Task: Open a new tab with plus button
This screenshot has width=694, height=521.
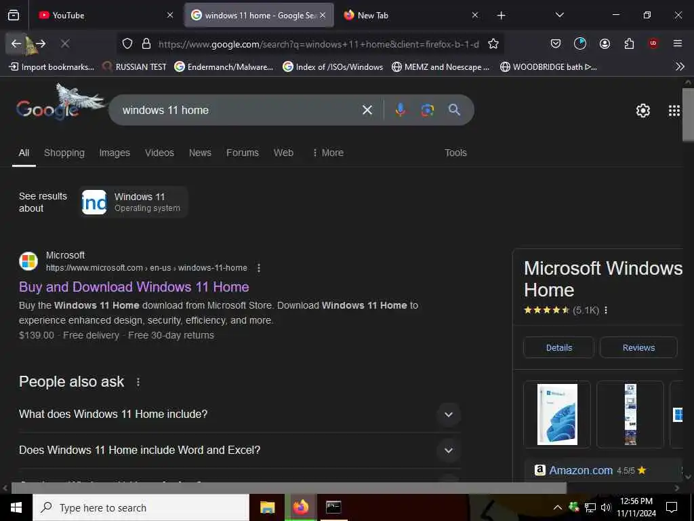Action: (x=501, y=16)
